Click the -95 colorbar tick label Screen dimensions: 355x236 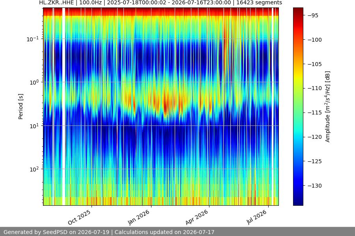(313, 15)
